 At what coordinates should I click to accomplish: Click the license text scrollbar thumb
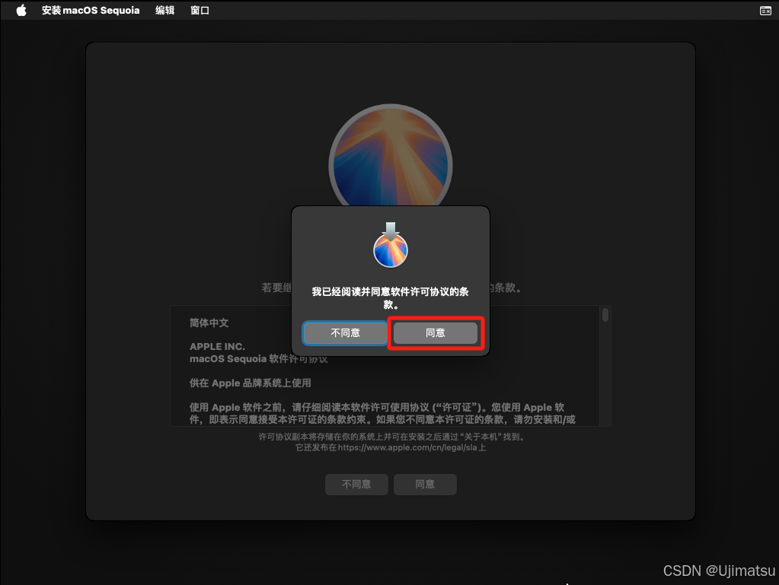pos(605,315)
